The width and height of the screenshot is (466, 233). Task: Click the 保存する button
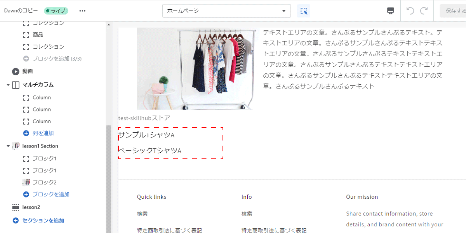(x=454, y=11)
